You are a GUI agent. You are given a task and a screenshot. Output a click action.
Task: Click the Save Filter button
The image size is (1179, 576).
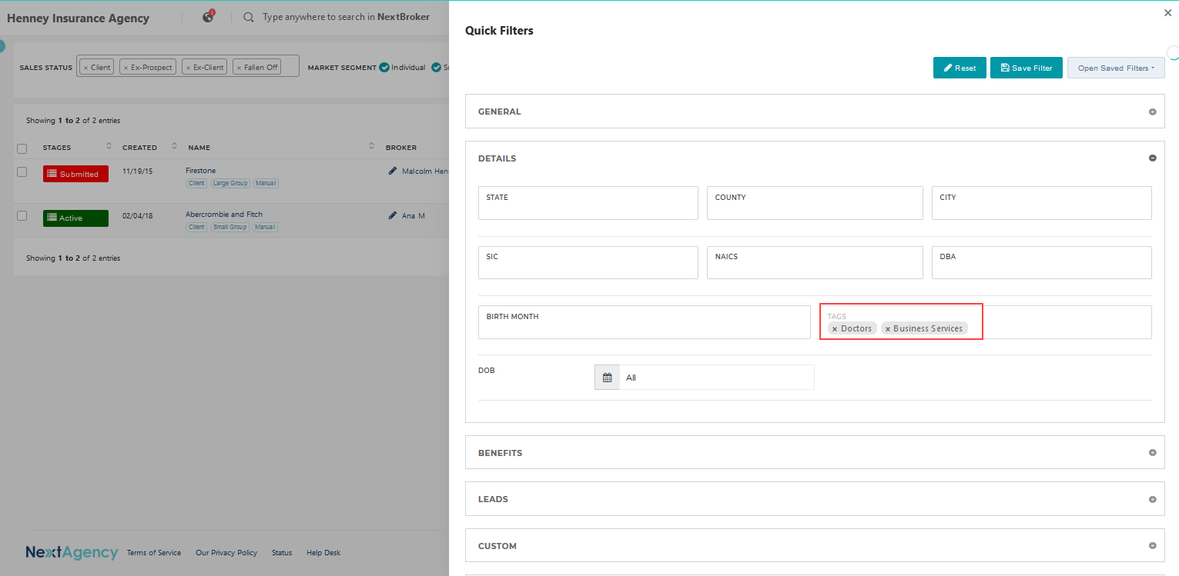[1027, 68]
